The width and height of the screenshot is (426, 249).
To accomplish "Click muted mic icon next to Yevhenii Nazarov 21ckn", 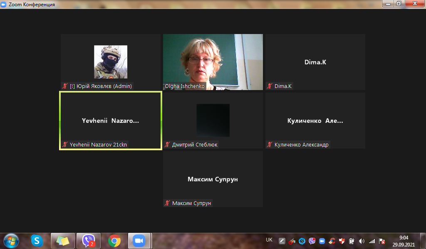I will 65,145.
